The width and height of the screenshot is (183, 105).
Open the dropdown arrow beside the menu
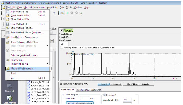click(52, 41)
